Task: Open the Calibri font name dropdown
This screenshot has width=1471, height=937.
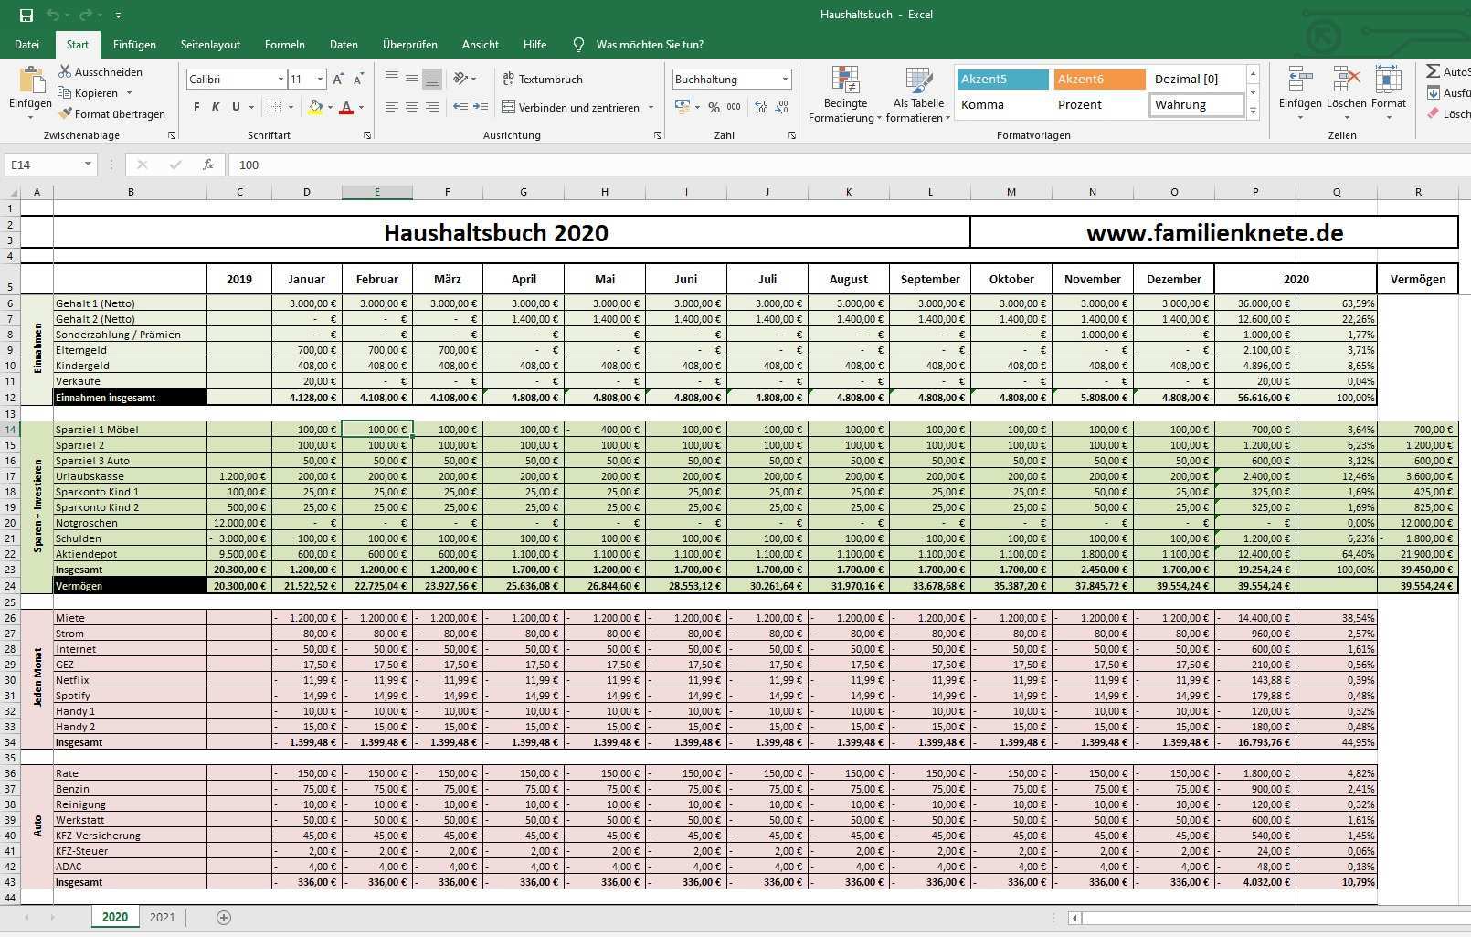Action: [280, 80]
